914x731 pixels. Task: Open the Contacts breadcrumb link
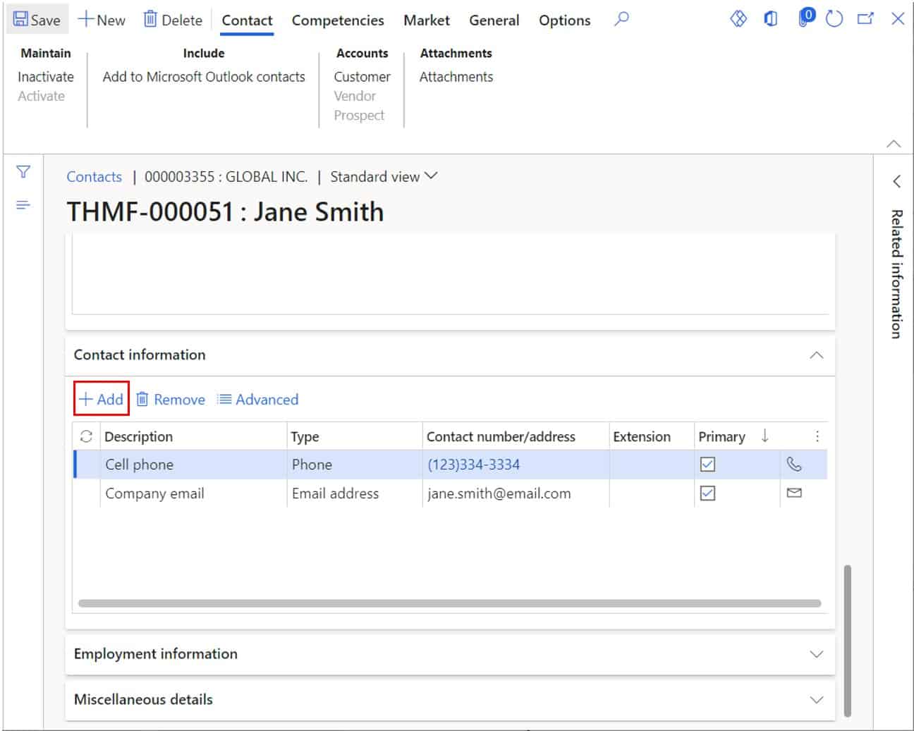point(94,176)
